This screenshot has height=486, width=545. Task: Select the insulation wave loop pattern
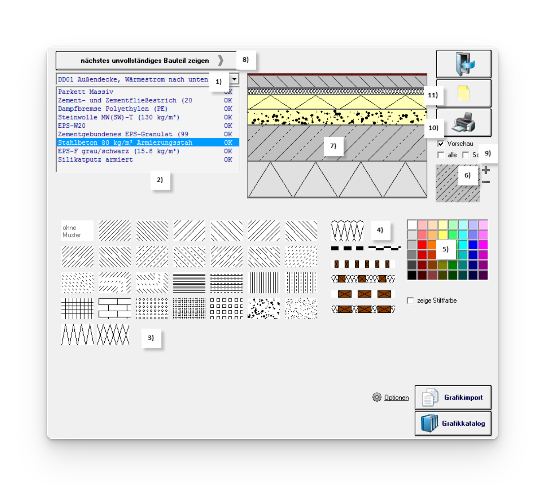pos(347,231)
